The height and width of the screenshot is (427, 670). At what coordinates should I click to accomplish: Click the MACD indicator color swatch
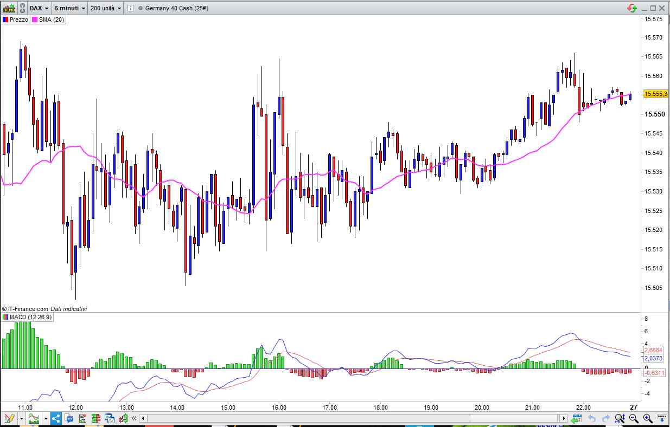point(5,317)
